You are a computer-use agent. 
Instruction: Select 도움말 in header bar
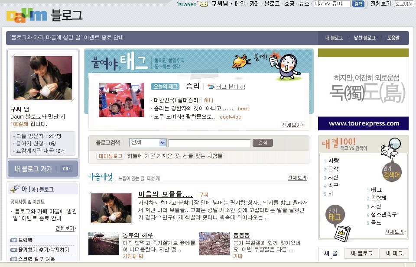tap(393, 38)
